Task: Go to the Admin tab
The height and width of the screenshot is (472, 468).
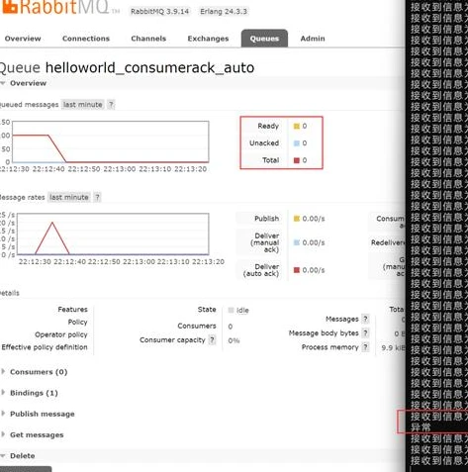Action: 313,39
